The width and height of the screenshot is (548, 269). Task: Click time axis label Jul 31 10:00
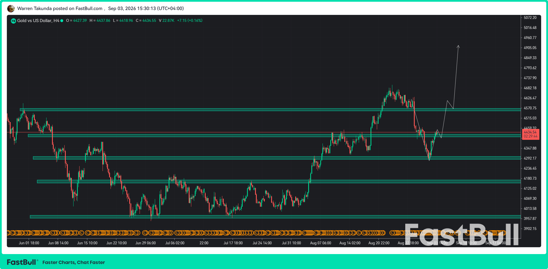[x=292, y=243]
